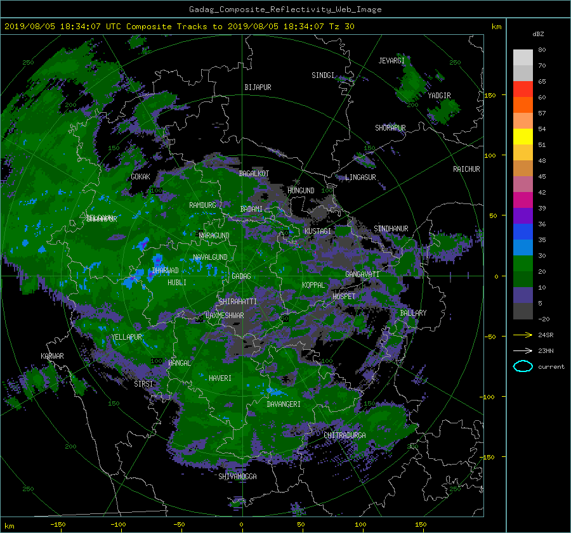
Task: Click the -150 km bottom axis tick label
Action: (58, 525)
